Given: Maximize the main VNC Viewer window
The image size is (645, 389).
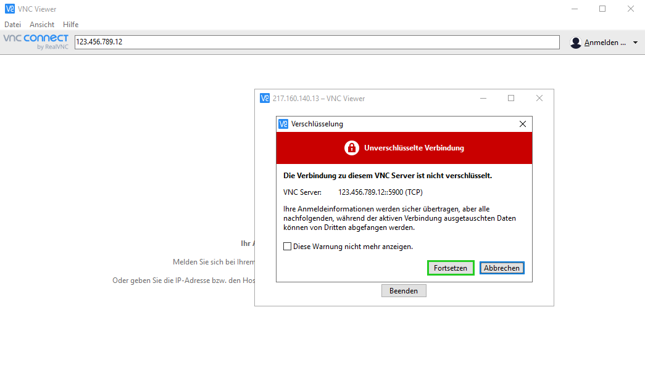Looking at the screenshot, I should tap(602, 9).
